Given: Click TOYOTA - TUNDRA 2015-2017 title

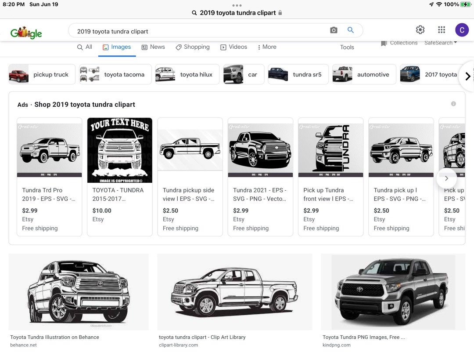Looking at the screenshot, I should [118, 194].
